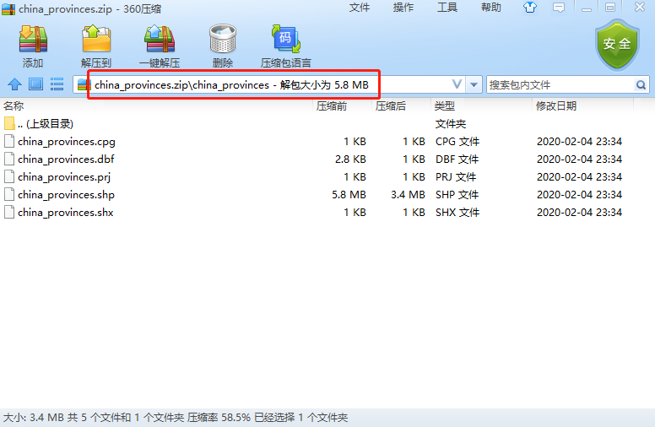Click the file icon of china_provinces.shp
Screen dimensions: 655x427
point(9,194)
